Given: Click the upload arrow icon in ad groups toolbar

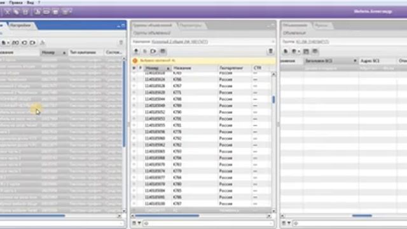Looking at the screenshot, I should click(x=136, y=51).
